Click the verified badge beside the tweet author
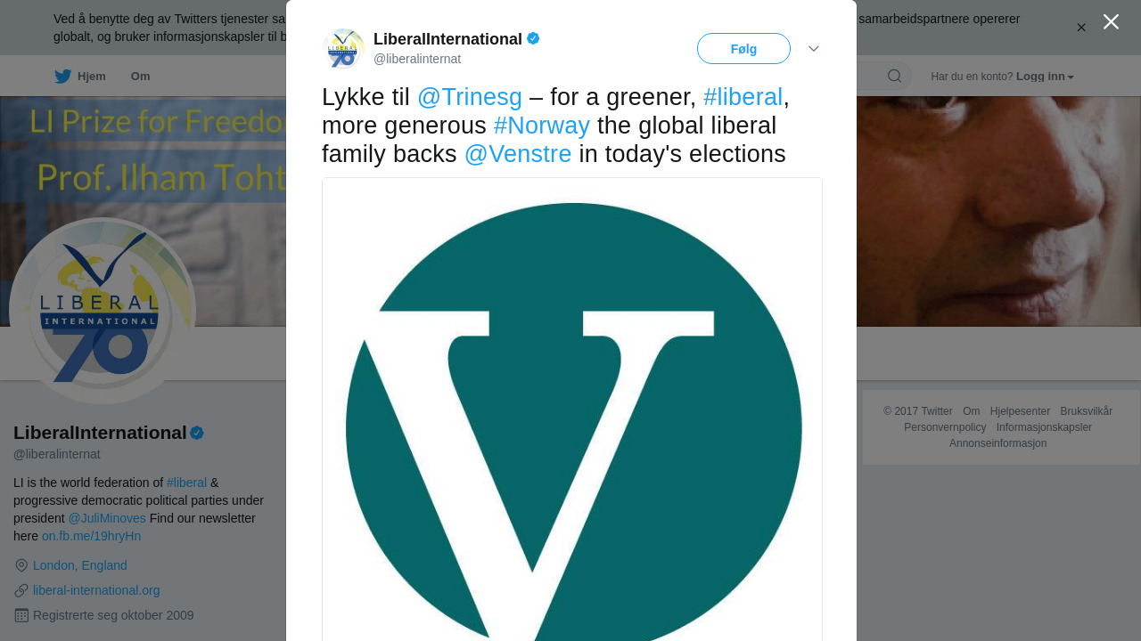The width and height of the screenshot is (1141, 641). pyautogui.click(x=533, y=38)
